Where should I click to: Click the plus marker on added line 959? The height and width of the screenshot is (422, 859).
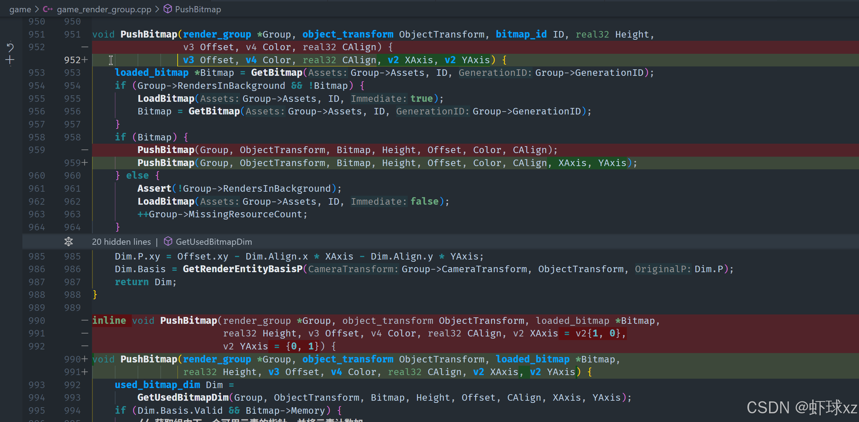[85, 163]
